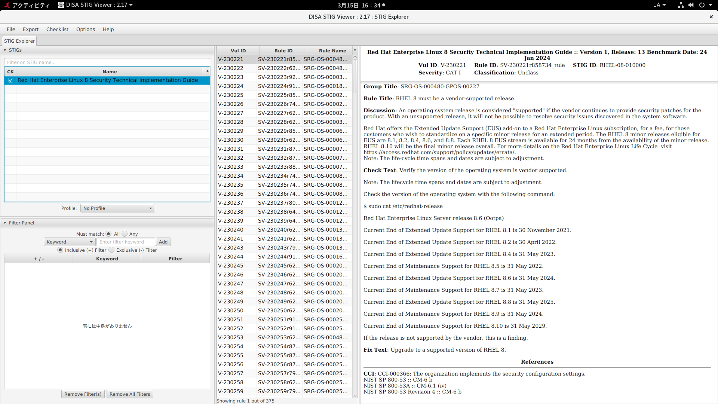The height and width of the screenshot is (404, 718).
Task: Open the Help menu
Action: [x=108, y=29]
